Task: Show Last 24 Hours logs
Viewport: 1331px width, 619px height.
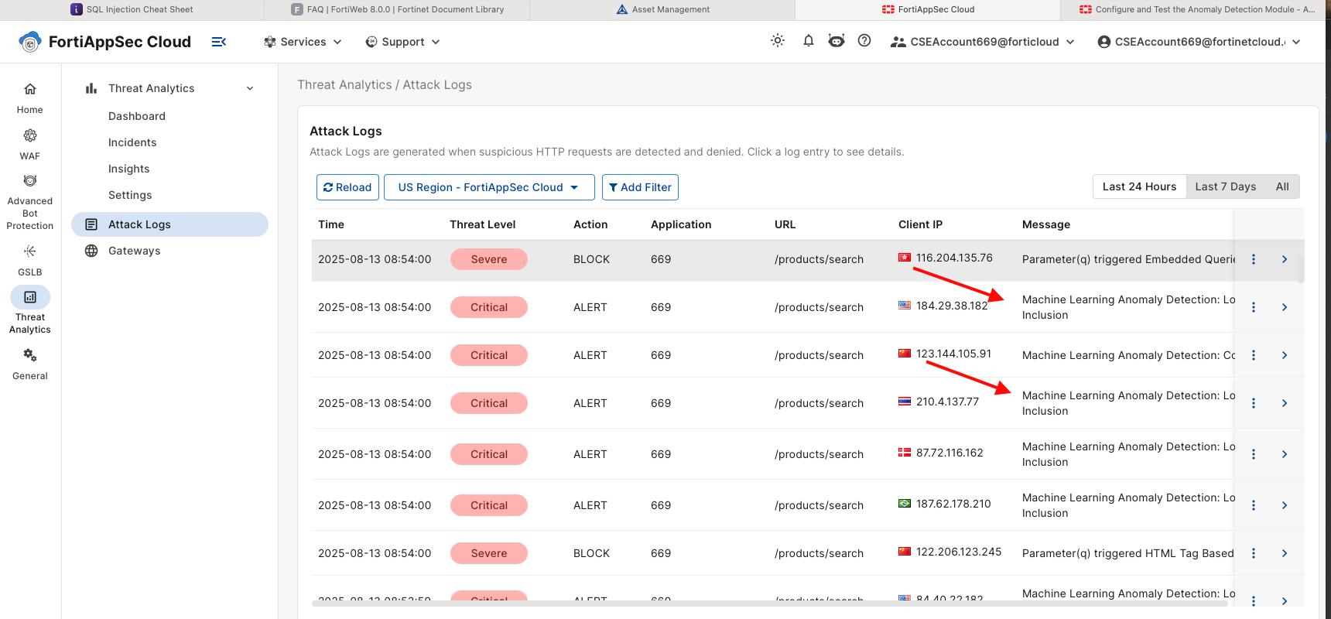Action: (x=1139, y=186)
